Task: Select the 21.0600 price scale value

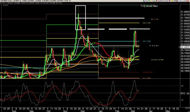Action: [185, 41]
